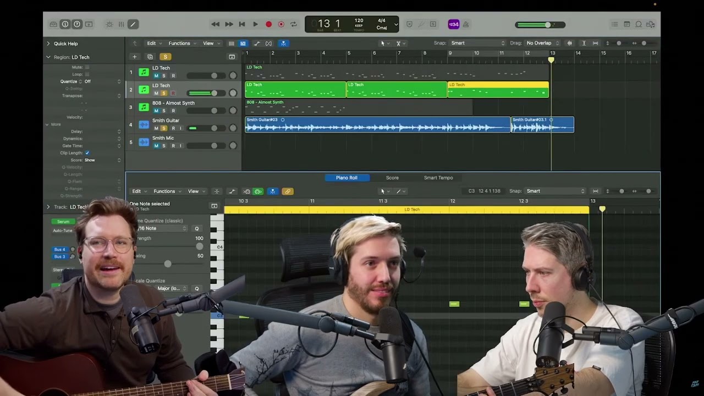
Task: Unsolo the Smith Guitar track
Action: (x=163, y=128)
